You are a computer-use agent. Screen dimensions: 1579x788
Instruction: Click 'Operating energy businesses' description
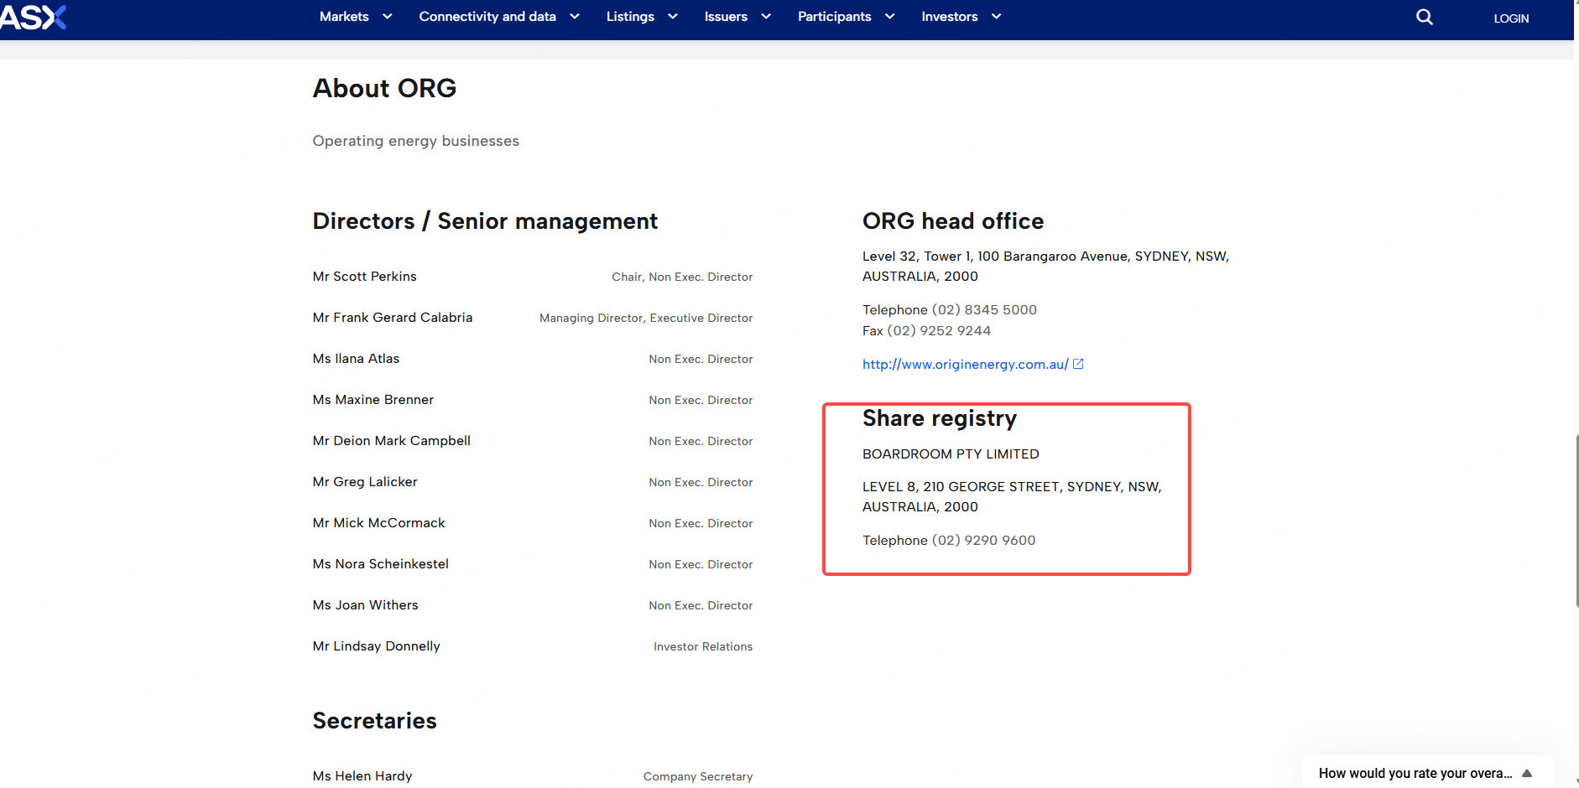pyautogui.click(x=415, y=141)
